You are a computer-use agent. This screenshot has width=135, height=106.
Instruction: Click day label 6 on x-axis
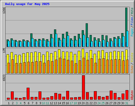click(28, 103)
